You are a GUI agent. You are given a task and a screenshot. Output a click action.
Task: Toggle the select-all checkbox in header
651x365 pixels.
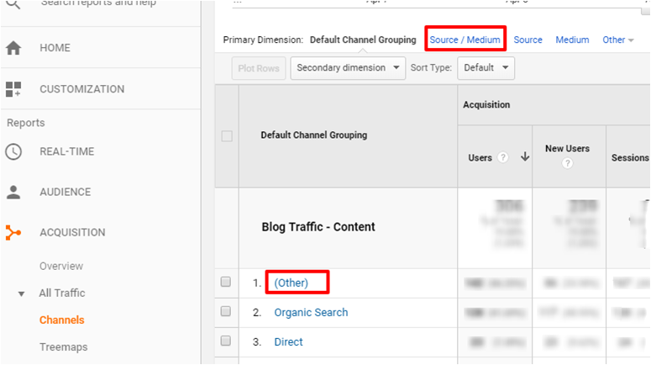pos(227,136)
